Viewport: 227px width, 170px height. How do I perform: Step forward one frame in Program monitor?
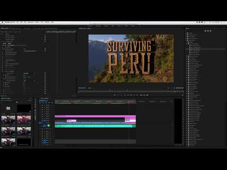coord(134,95)
